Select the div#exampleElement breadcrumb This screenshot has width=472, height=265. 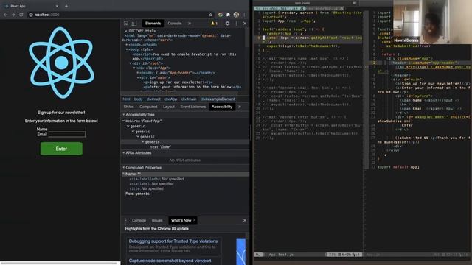[218, 99]
